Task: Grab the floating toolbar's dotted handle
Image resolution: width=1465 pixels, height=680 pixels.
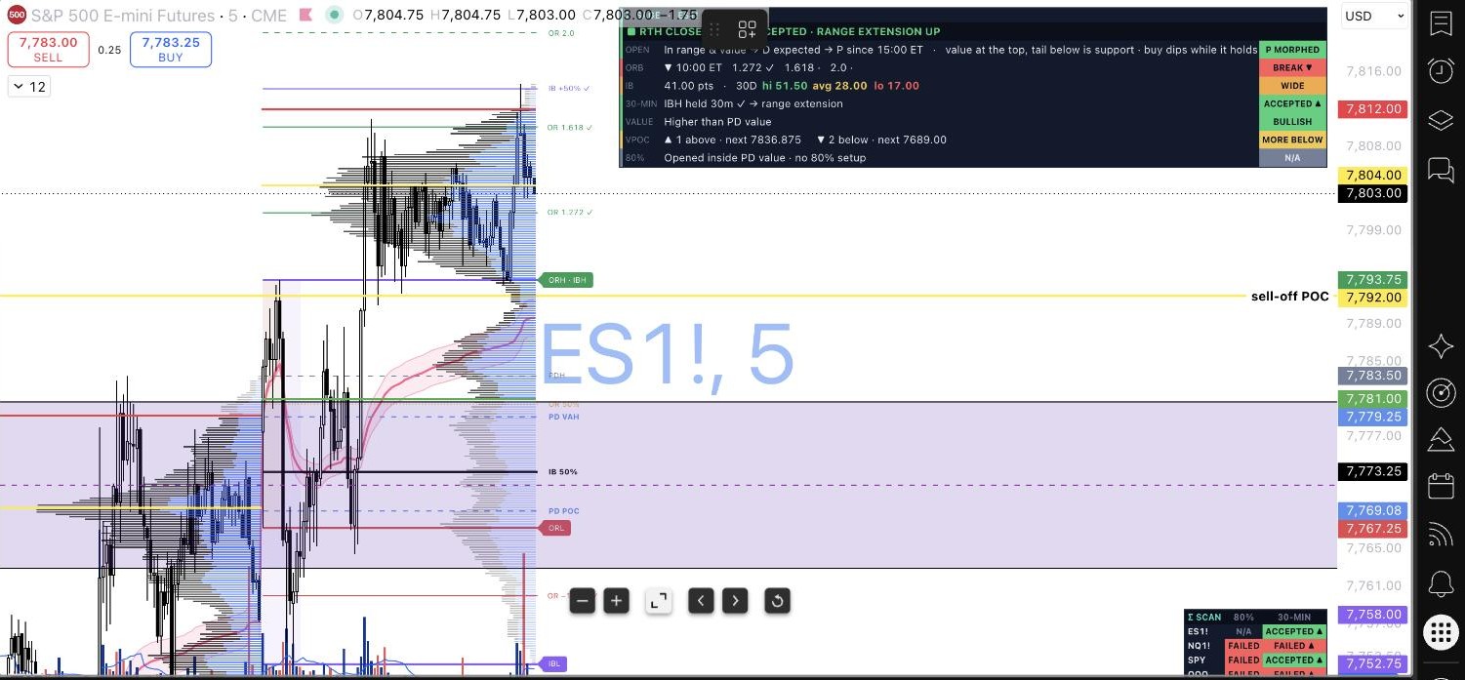Action: click(714, 29)
